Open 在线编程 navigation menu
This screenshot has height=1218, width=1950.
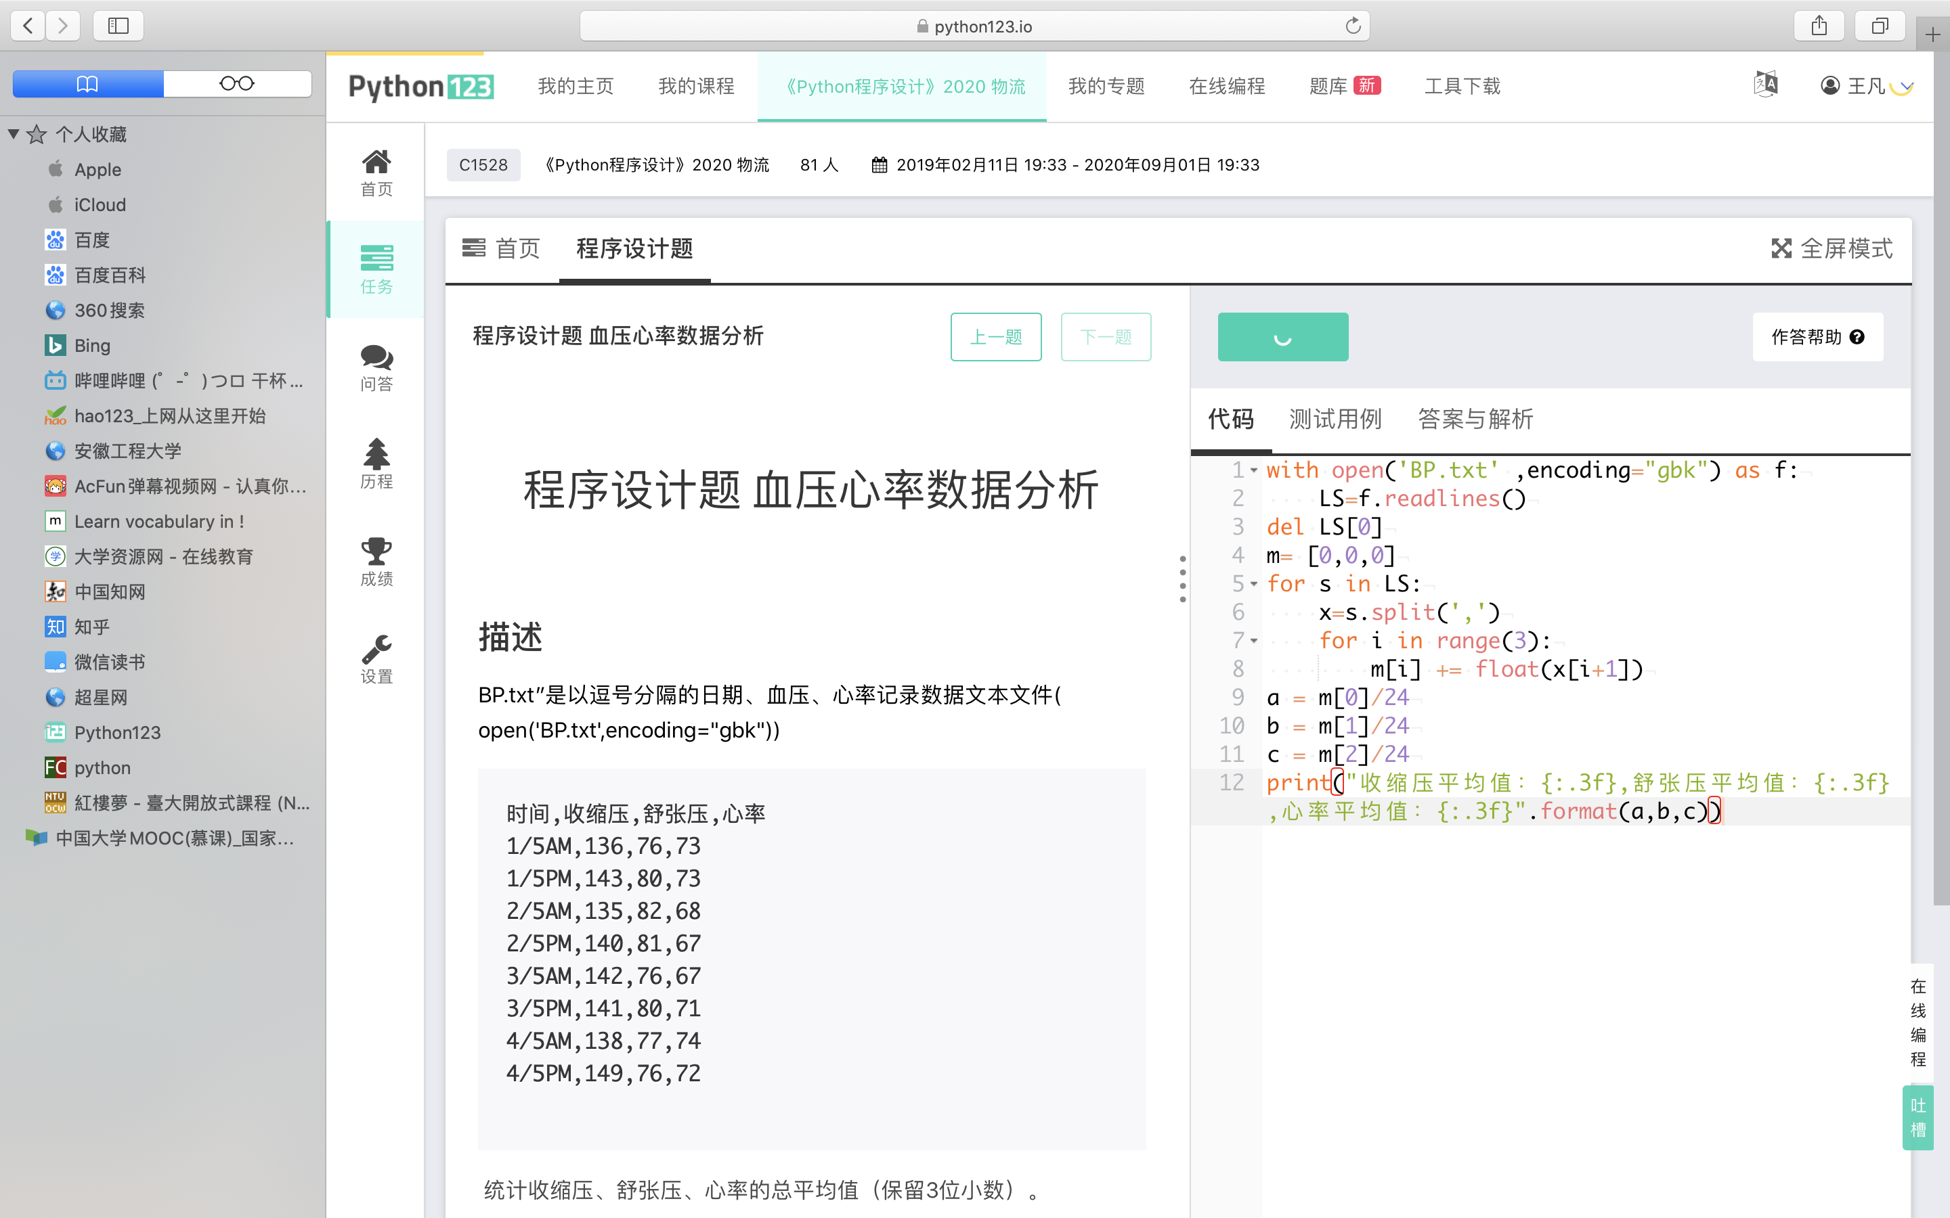(1226, 85)
